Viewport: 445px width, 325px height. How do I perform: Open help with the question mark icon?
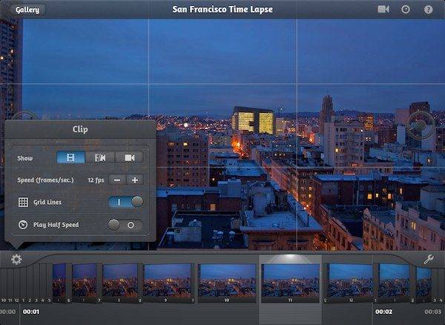point(428,10)
